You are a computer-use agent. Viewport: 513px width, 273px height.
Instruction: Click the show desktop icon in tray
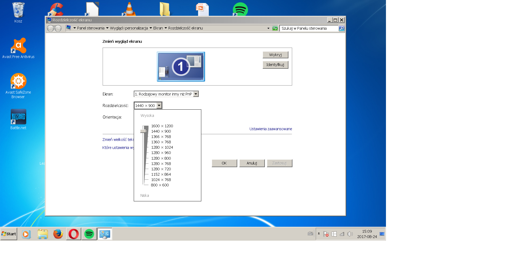coord(382,234)
